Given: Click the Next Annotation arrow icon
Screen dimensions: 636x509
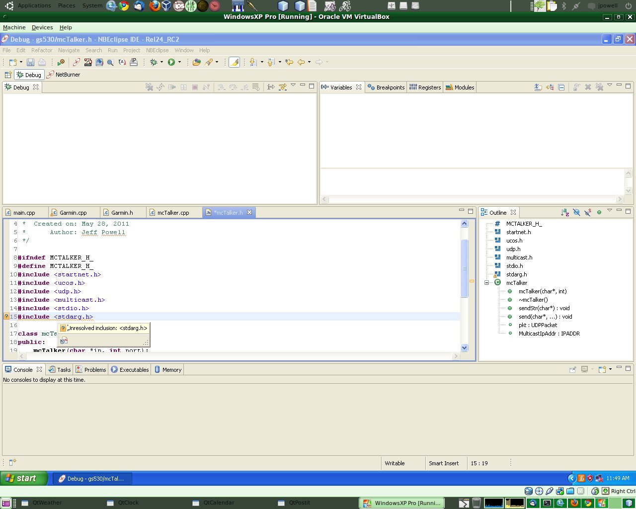Looking at the screenshot, I should (253, 62).
